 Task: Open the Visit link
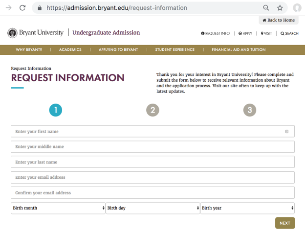click(266, 33)
